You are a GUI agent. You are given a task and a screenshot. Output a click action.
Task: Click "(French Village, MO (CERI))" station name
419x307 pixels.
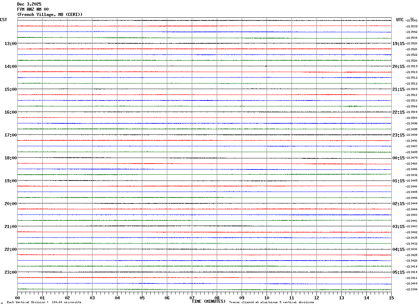point(50,15)
